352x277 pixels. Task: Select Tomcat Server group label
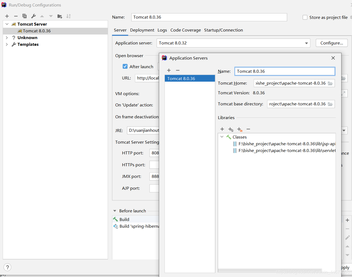[x=32, y=24]
